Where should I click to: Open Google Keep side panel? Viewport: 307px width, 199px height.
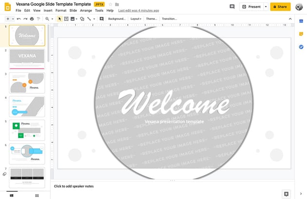tap(302, 34)
